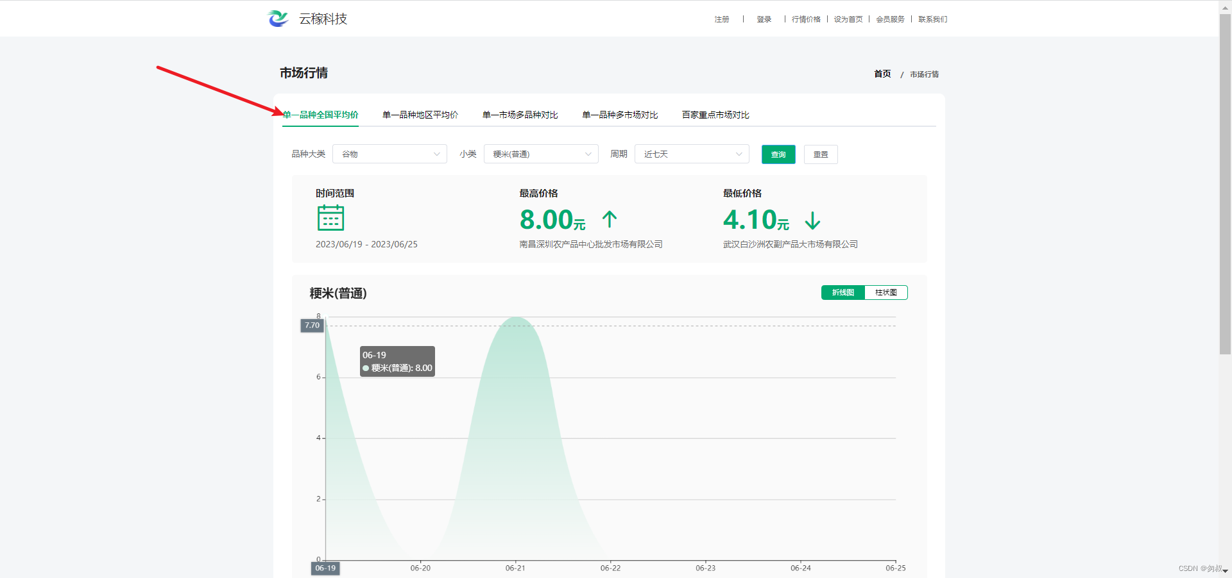Click the 登录 login link
The width and height of the screenshot is (1232, 578).
[764, 19]
